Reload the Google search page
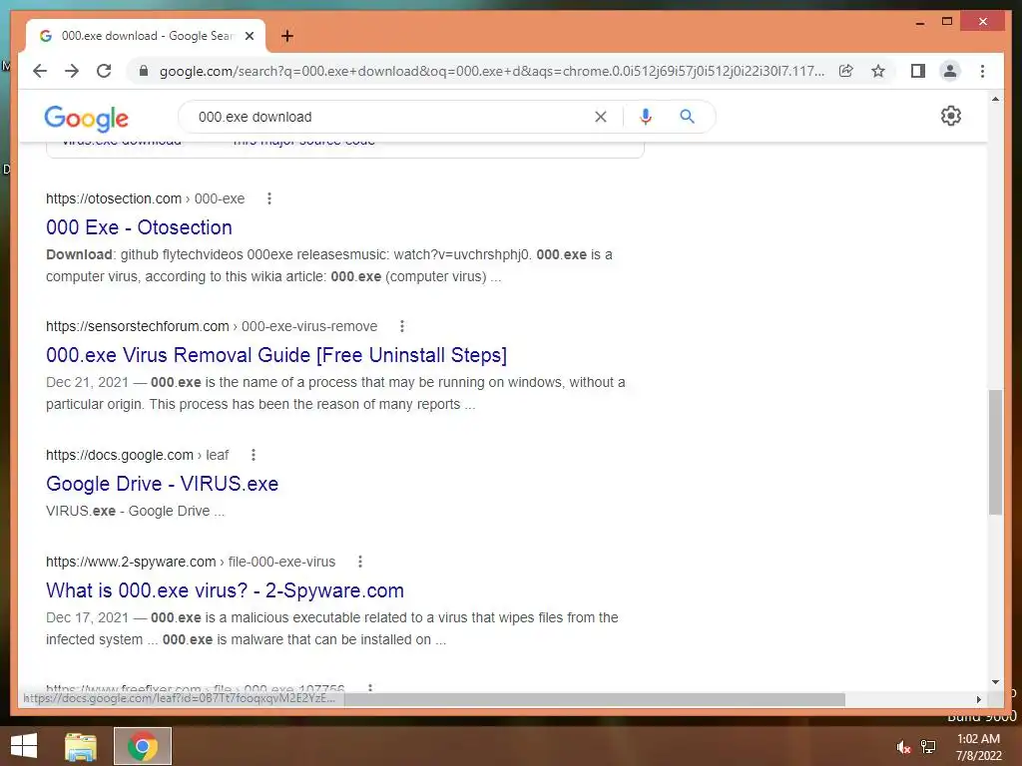The width and height of the screenshot is (1022, 766). [104, 71]
